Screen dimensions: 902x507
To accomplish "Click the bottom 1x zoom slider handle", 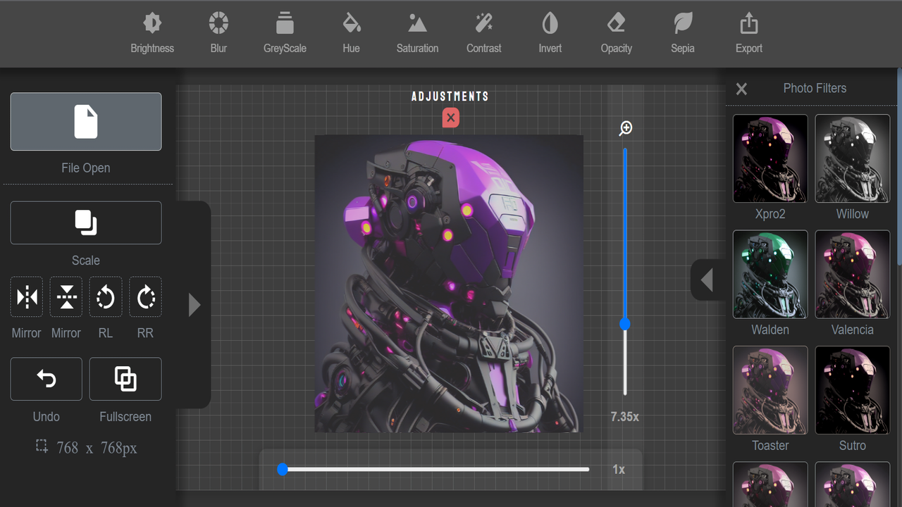I will tap(283, 469).
